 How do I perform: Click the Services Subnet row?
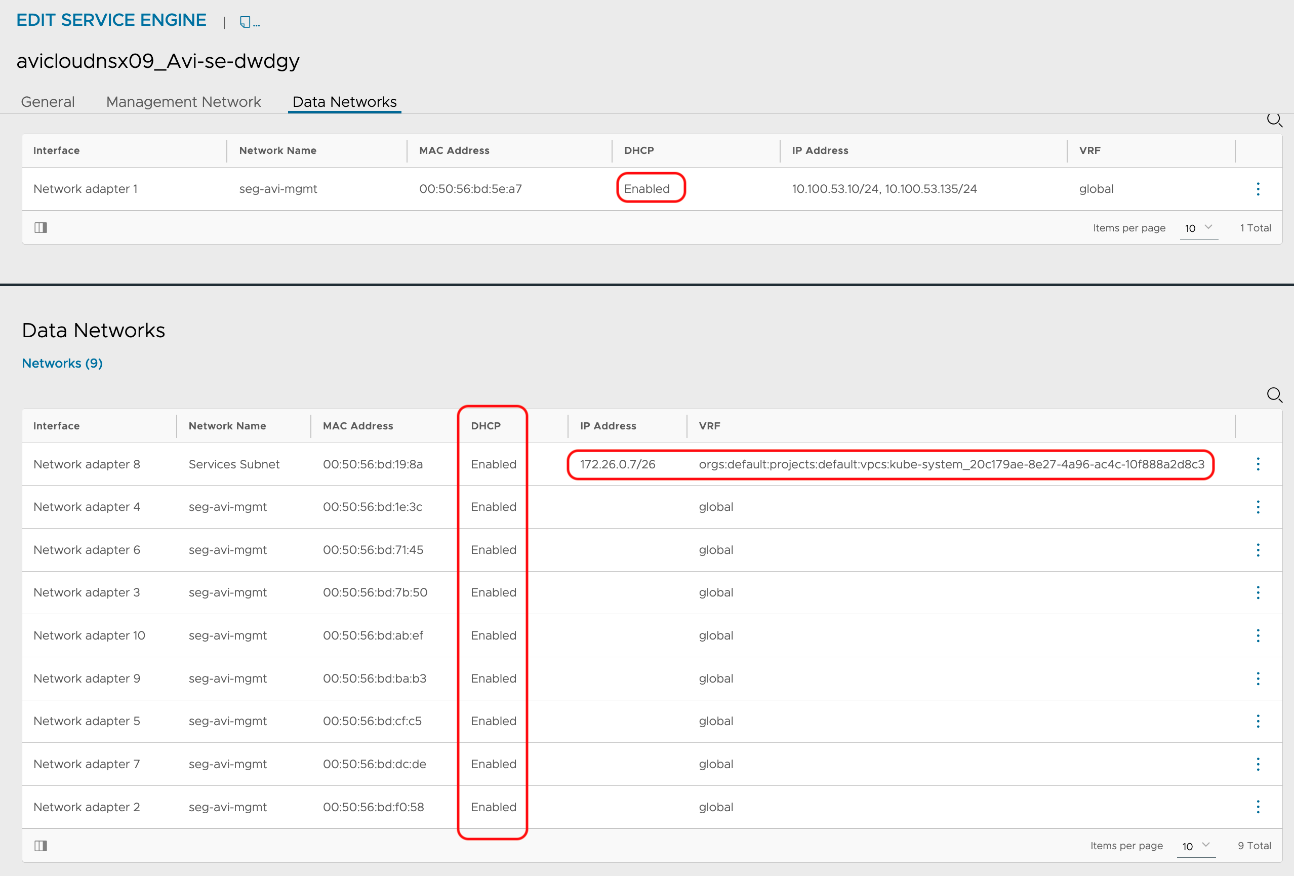pyautogui.click(x=234, y=464)
